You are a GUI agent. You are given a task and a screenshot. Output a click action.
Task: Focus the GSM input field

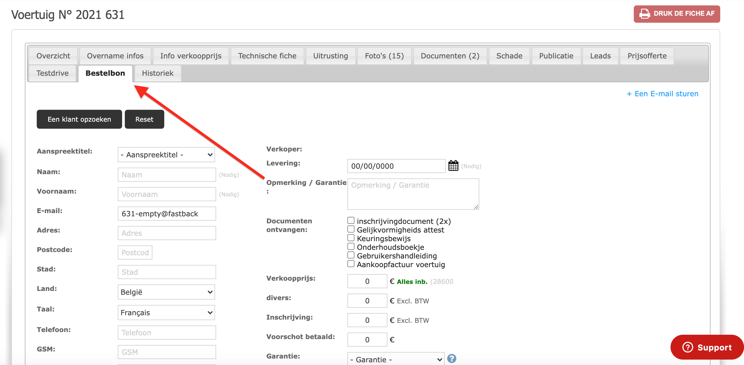167,352
